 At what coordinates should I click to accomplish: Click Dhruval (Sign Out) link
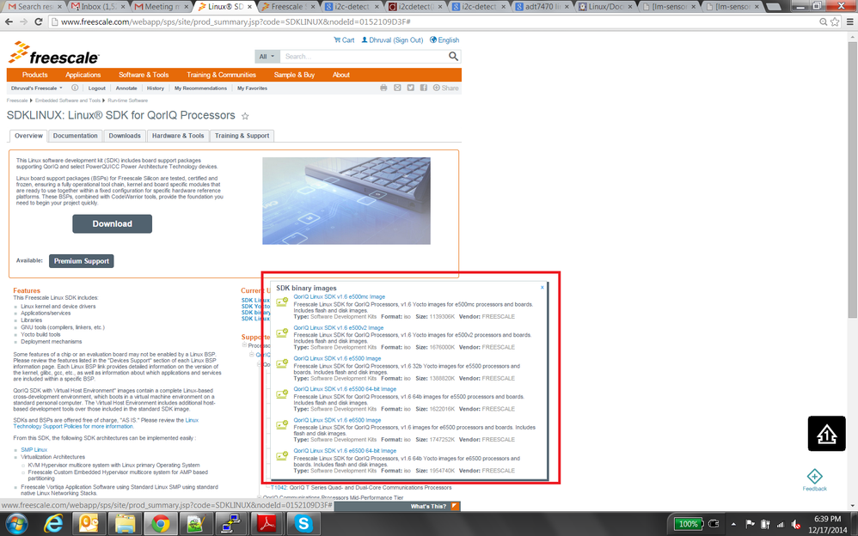tap(392, 40)
